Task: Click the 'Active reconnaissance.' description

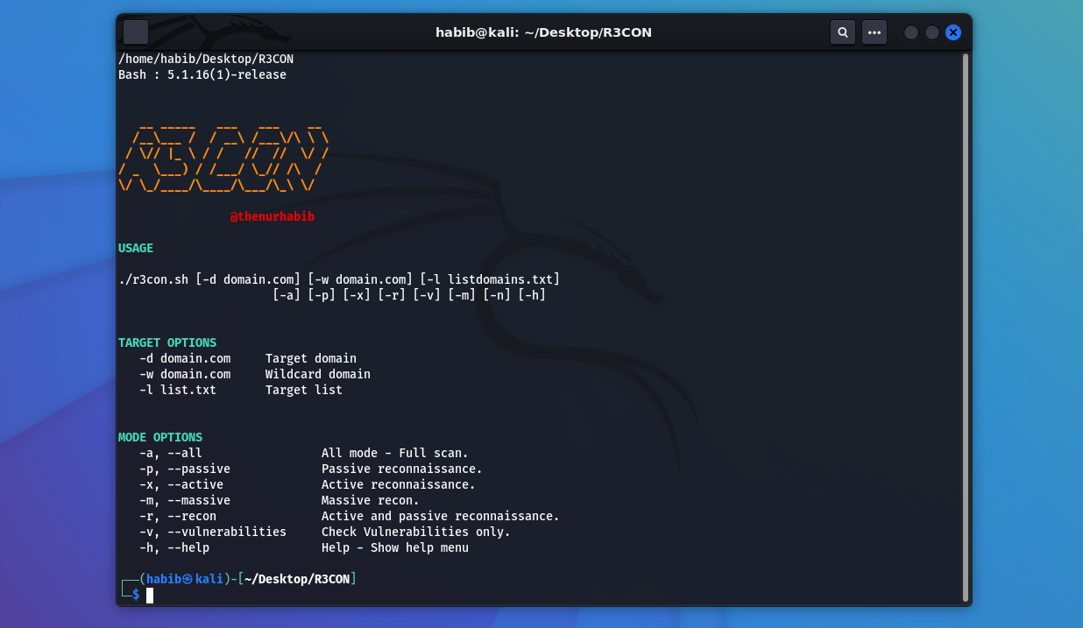Action: (x=399, y=484)
